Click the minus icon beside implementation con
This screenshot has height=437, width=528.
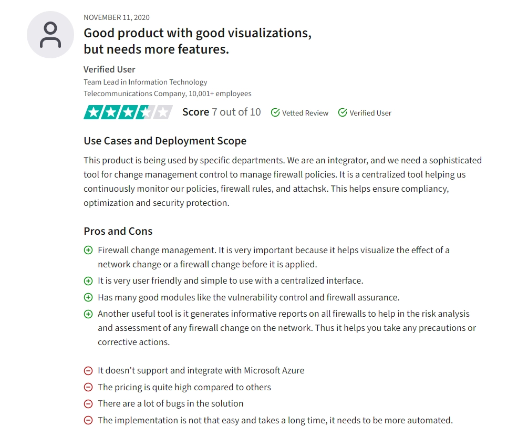88,421
